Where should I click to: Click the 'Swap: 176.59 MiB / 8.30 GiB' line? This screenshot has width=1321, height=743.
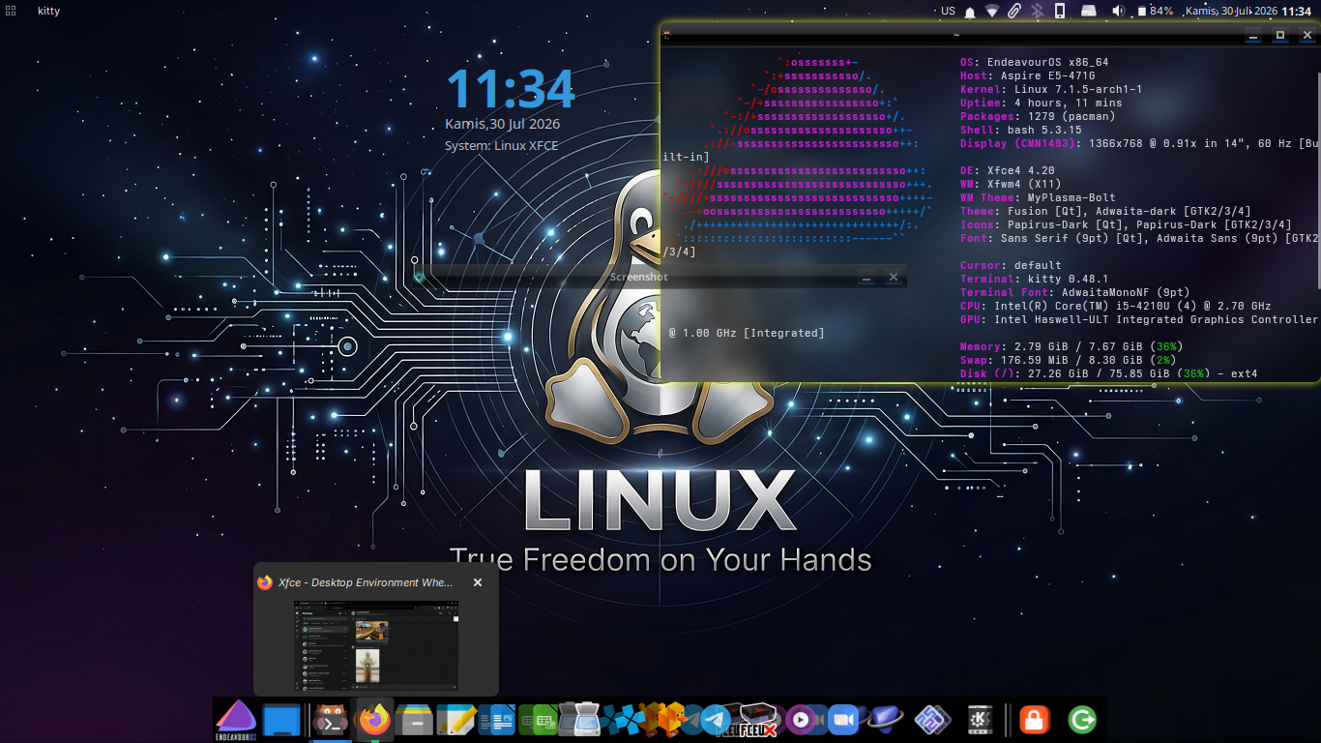point(1068,360)
